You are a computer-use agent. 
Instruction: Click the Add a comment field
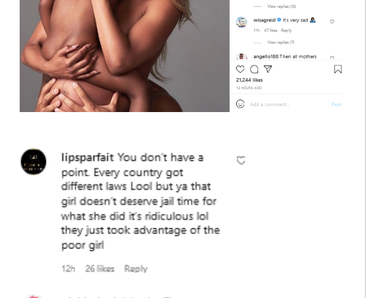click(286, 104)
